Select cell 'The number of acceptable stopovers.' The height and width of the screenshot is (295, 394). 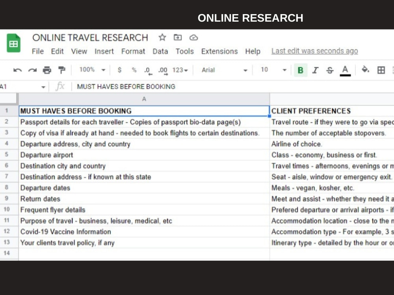tap(332, 133)
